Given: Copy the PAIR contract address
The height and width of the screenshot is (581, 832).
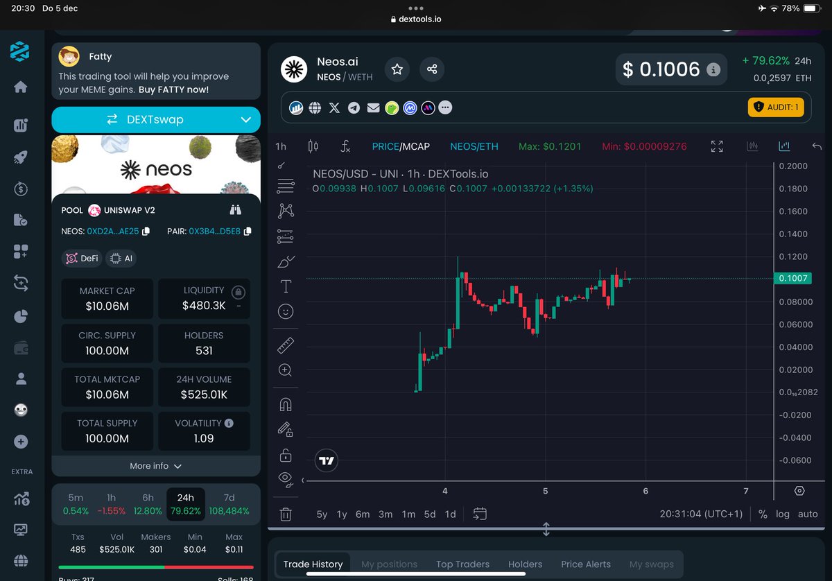Looking at the screenshot, I should tap(248, 231).
